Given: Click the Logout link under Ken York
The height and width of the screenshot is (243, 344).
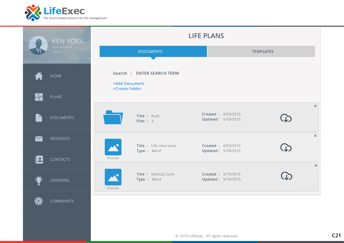Looking at the screenshot, I should [57, 52].
